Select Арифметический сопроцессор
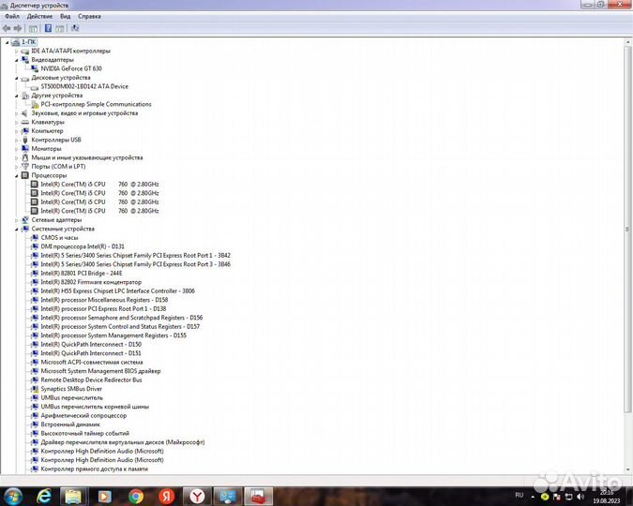This screenshot has width=633, height=506. tap(83, 416)
